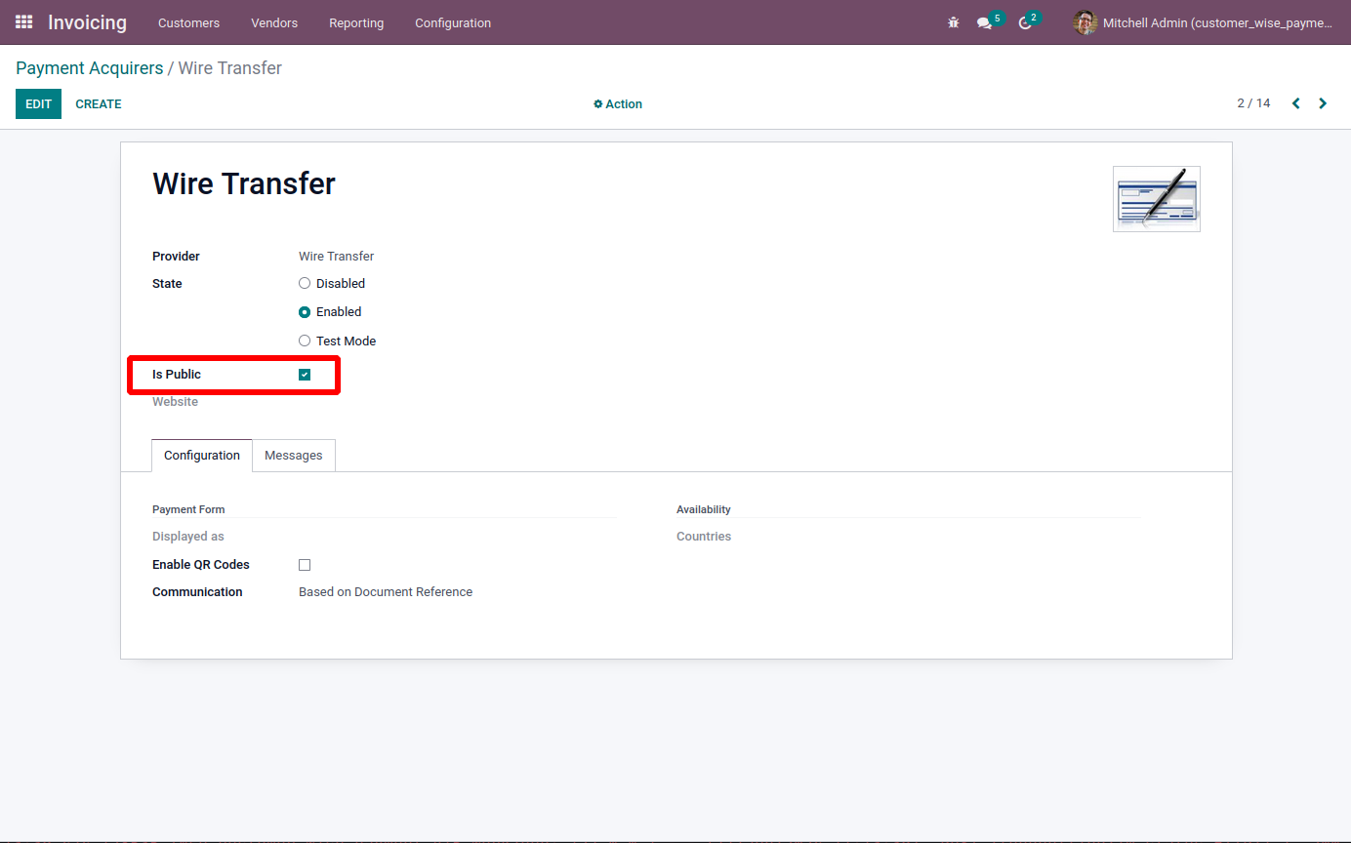
Task: Switch to the Messages tab
Action: (x=294, y=456)
